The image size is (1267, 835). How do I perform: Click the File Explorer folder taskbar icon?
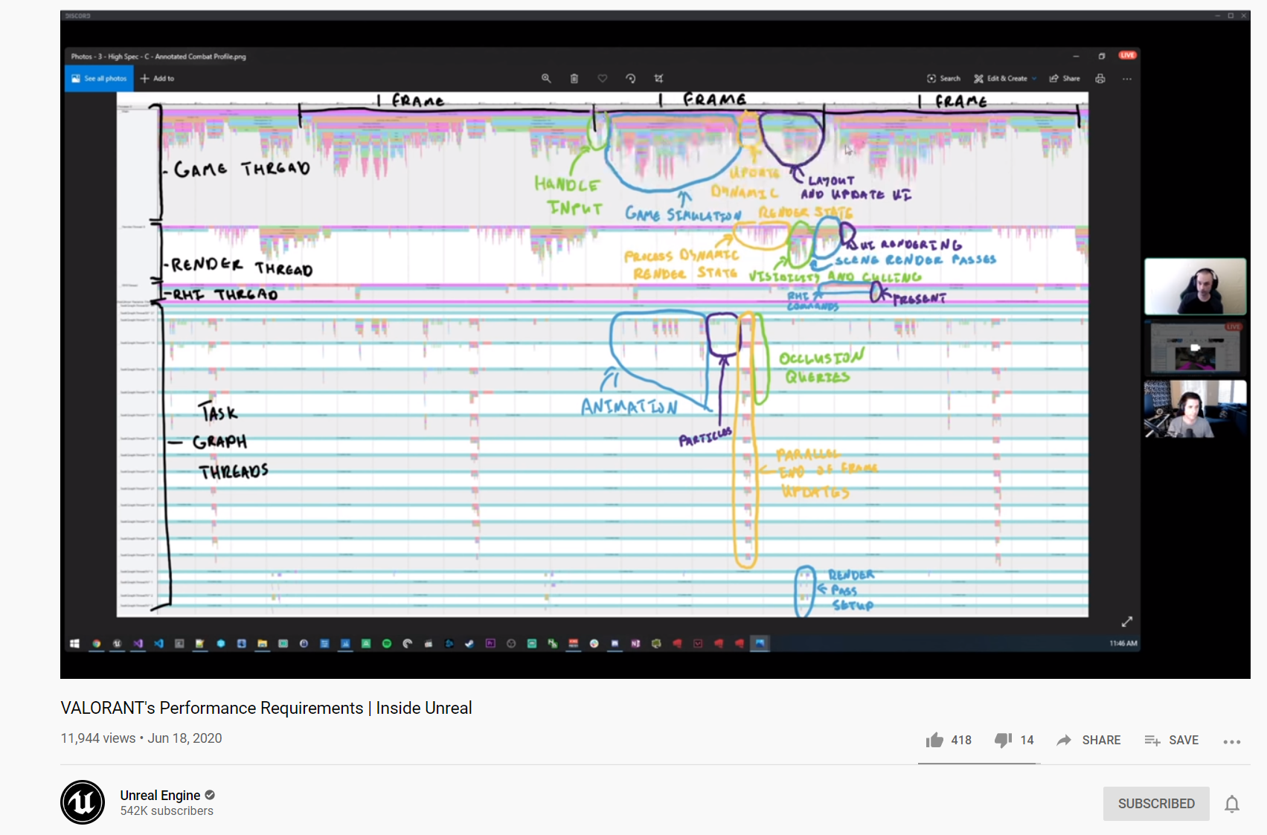point(262,643)
